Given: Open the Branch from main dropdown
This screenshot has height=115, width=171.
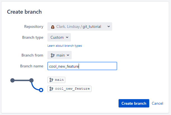Looking at the screenshot, I should click(x=59, y=55).
